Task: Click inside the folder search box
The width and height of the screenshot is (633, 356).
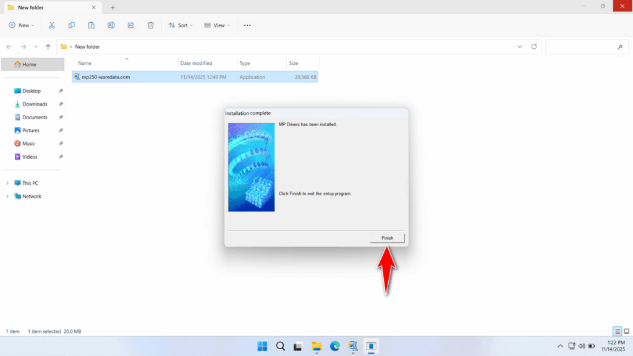Action: (586, 46)
